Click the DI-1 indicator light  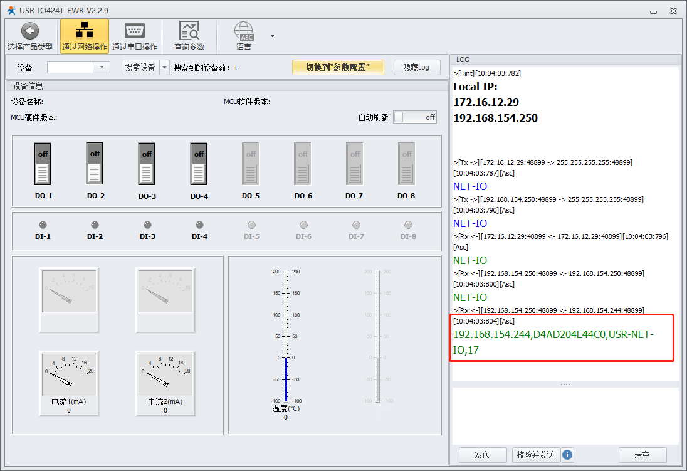(x=43, y=225)
